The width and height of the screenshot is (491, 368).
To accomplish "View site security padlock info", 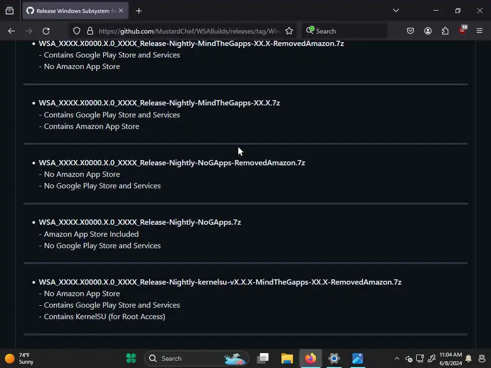I will pos(90,31).
